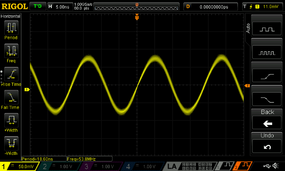Image resolution: width=285 pixels, height=171 pixels.
Task: Select signal source 2 output icon
Action: click(x=243, y=166)
